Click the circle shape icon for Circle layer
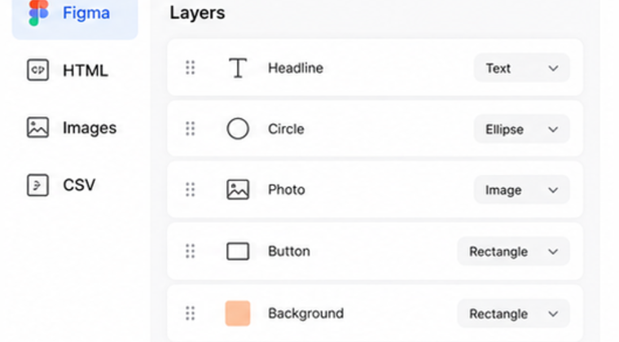Viewport: 619px width, 342px height. (x=238, y=129)
